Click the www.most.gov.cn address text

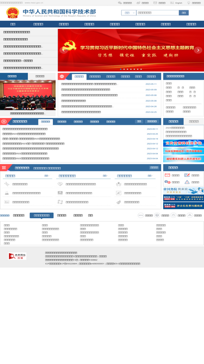(34, 3)
